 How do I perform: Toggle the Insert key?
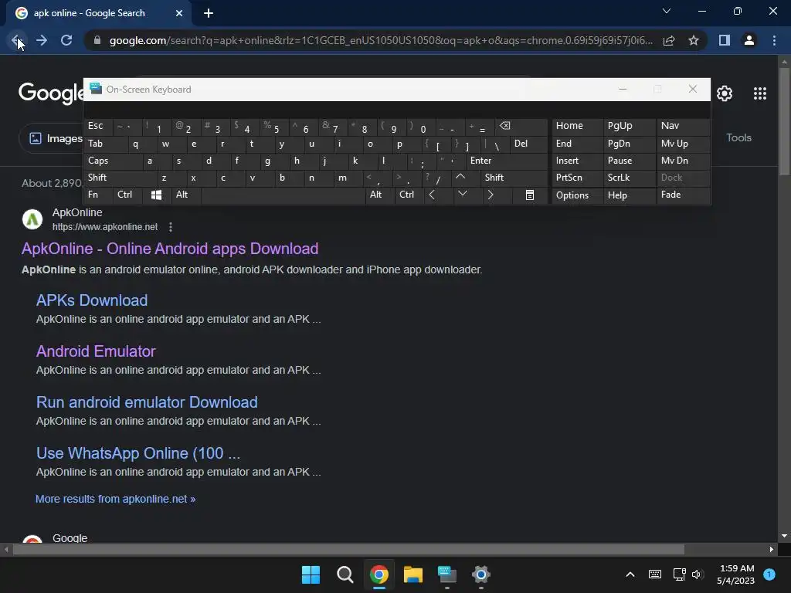coord(577,161)
